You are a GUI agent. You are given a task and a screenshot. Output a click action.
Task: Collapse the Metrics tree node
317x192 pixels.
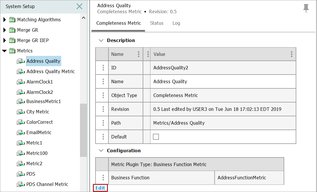pos(4,51)
